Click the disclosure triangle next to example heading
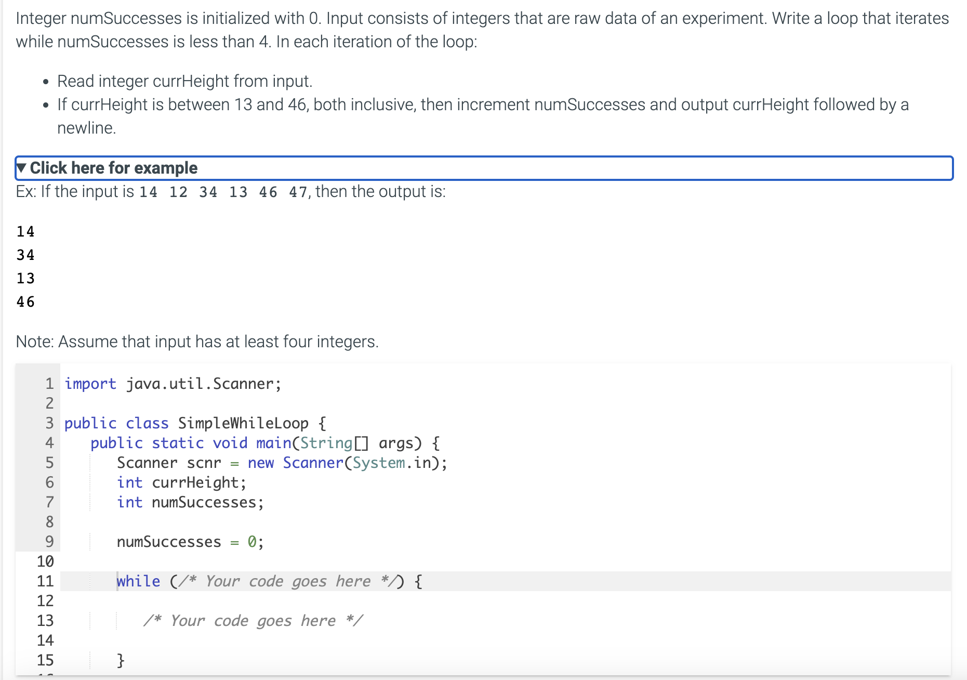The image size is (967, 680). pos(22,167)
